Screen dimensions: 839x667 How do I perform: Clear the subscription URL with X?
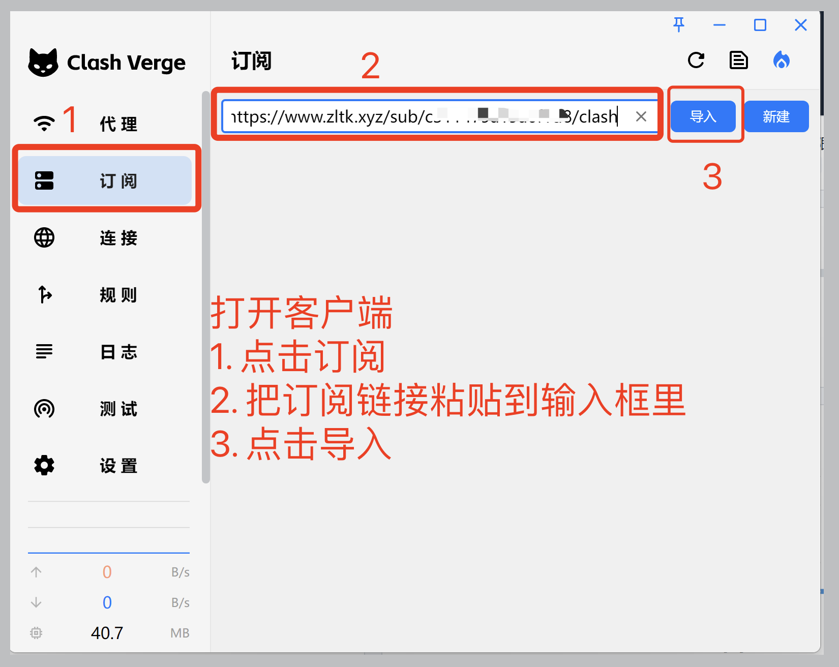(x=641, y=116)
